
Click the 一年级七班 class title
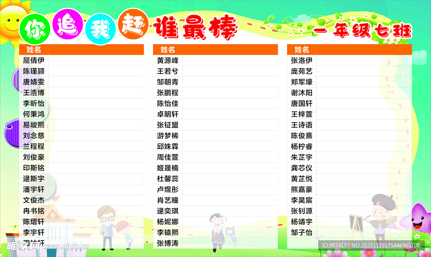[362, 30]
